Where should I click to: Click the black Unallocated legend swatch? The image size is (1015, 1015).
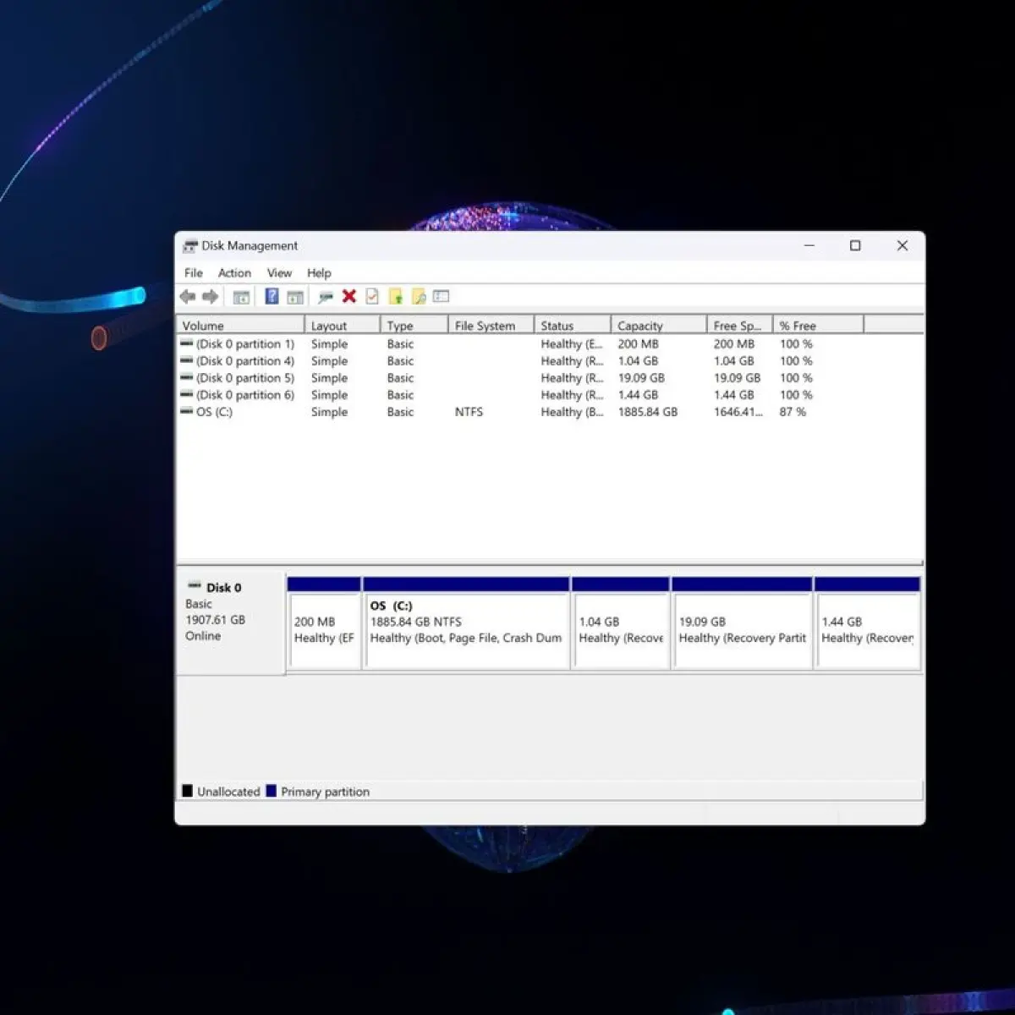point(187,791)
